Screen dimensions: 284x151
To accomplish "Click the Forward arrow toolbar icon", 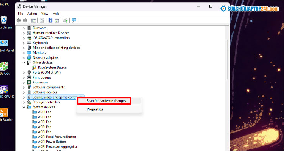I will (x=25, y=20).
